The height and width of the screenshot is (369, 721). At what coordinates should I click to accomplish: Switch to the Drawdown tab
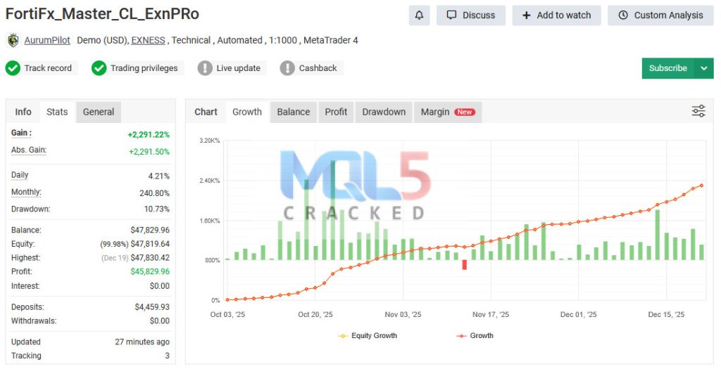pyautogui.click(x=384, y=112)
